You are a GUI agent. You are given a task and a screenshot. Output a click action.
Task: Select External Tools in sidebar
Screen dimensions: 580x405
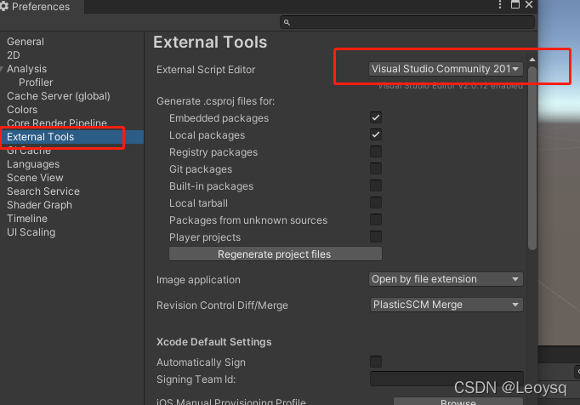pyautogui.click(x=71, y=137)
